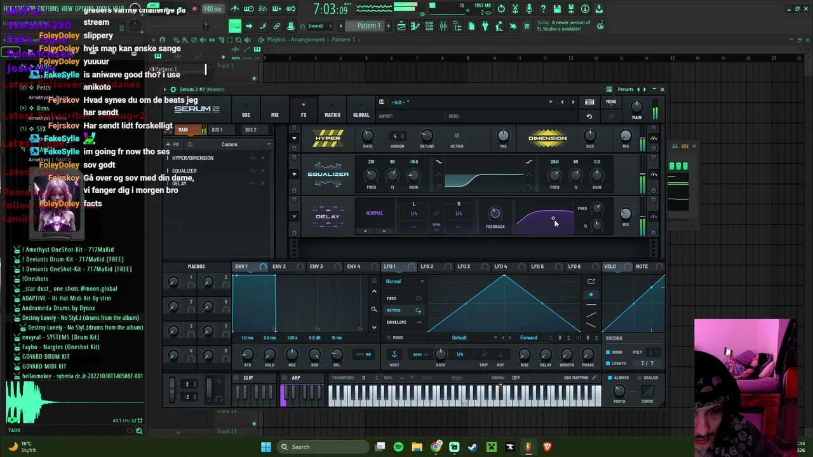Toggle the LFO HOST anchor button
Image resolution: width=813 pixels, height=457 pixels.
(x=394, y=354)
